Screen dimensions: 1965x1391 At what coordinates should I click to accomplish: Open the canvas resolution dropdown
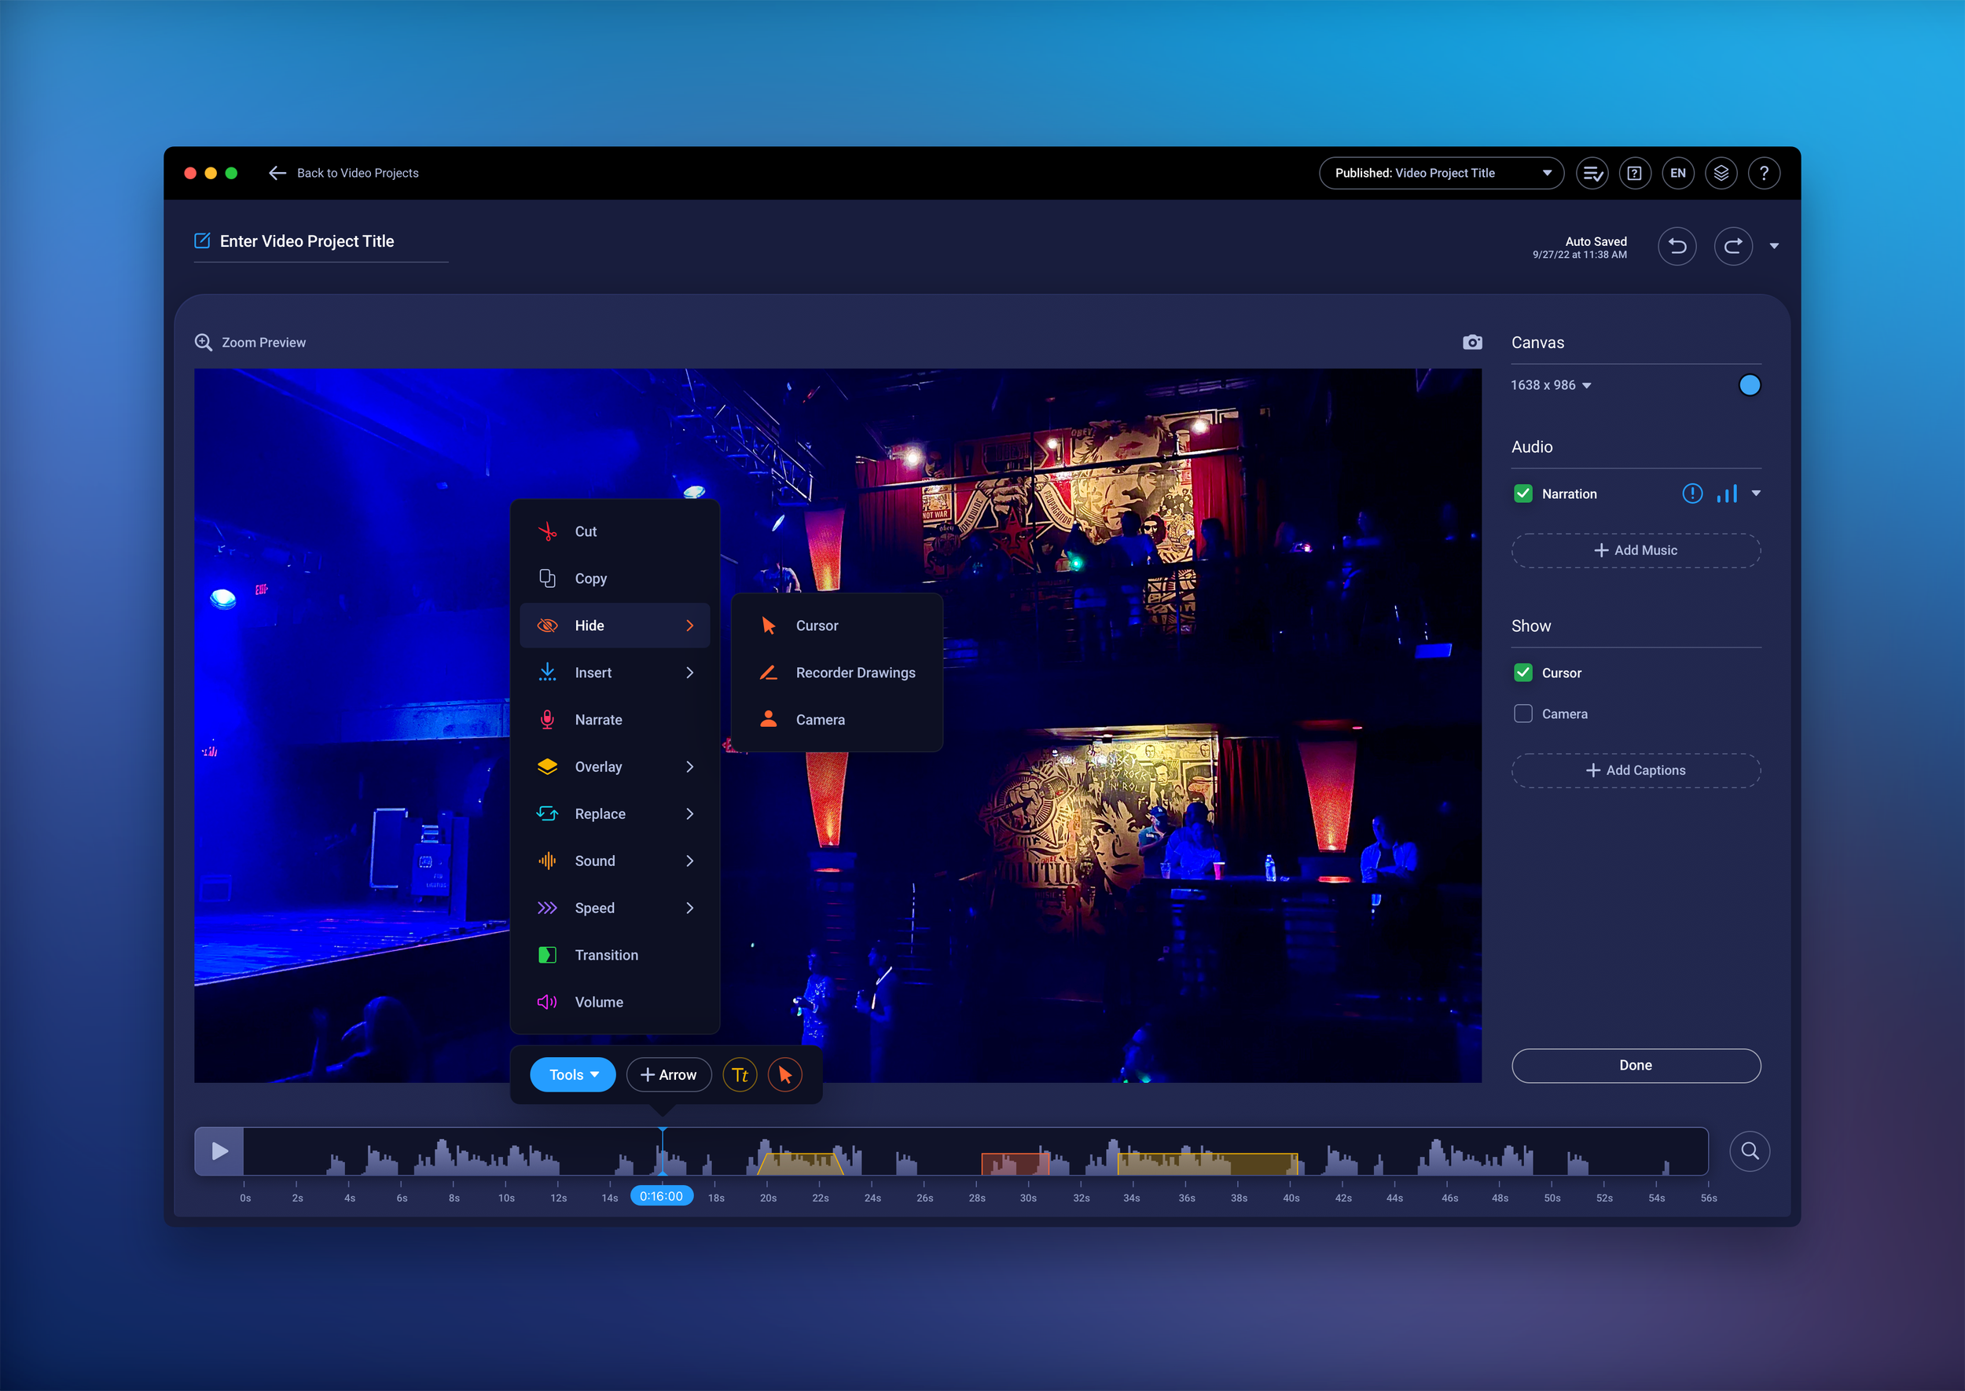coord(1551,384)
